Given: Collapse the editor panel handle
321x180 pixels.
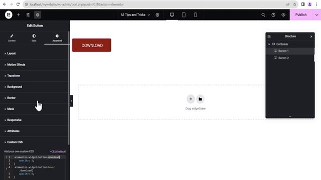Looking at the screenshot, I should [71, 101].
